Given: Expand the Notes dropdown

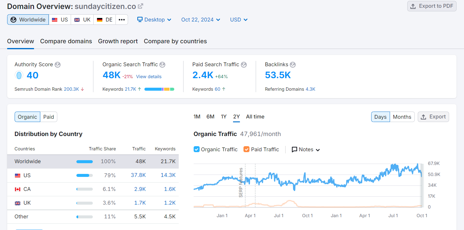Looking at the screenshot, I should coord(306,149).
